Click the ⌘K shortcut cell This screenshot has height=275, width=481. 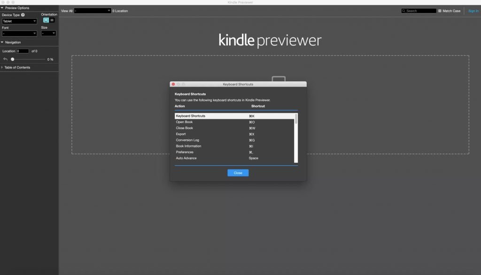(x=252, y=116)
